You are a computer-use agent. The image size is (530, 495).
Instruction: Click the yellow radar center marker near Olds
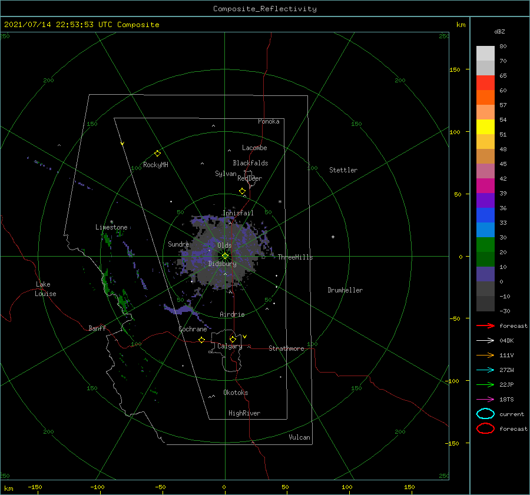point(225,256)
